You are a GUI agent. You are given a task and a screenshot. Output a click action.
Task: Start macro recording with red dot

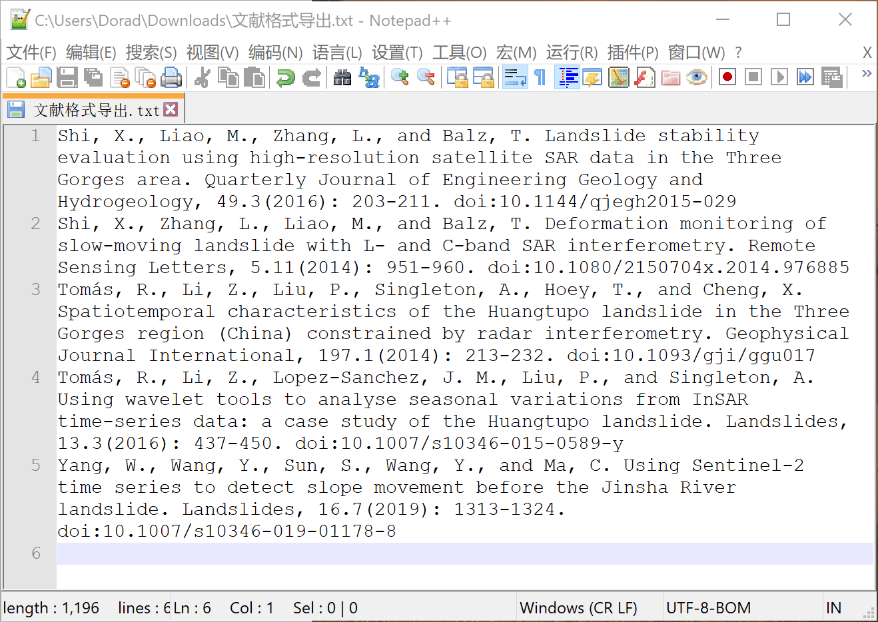click(x=727, y=77)
